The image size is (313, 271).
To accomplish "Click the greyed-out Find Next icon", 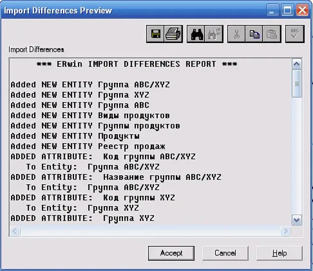I will tap(214, 34).
